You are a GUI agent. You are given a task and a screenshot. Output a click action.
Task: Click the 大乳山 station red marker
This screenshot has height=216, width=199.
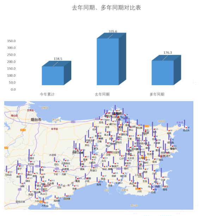point(45,203)
